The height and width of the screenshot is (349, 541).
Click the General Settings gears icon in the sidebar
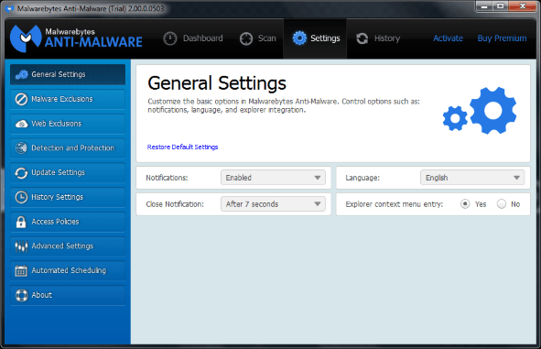[x=21, y=74]
